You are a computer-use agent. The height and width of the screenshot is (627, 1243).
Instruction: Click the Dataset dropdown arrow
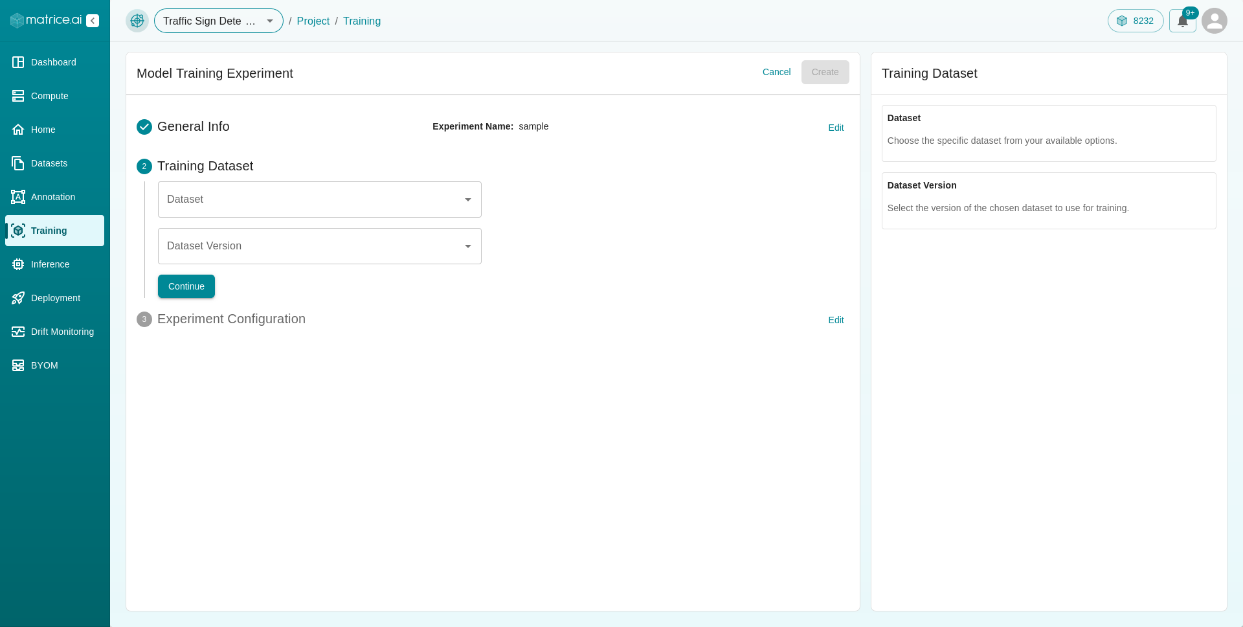(468, 199)
